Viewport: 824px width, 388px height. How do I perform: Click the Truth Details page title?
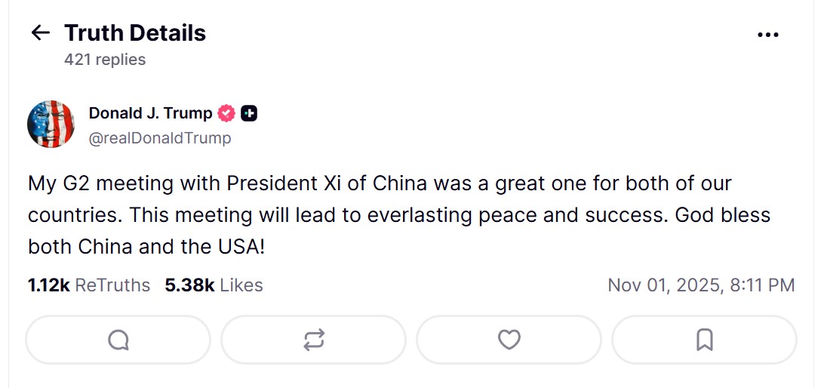pyautogui.click(x=135, y=33)
